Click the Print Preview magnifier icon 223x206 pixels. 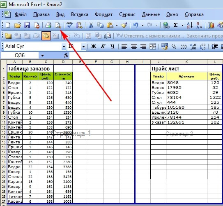click(58, 25)
